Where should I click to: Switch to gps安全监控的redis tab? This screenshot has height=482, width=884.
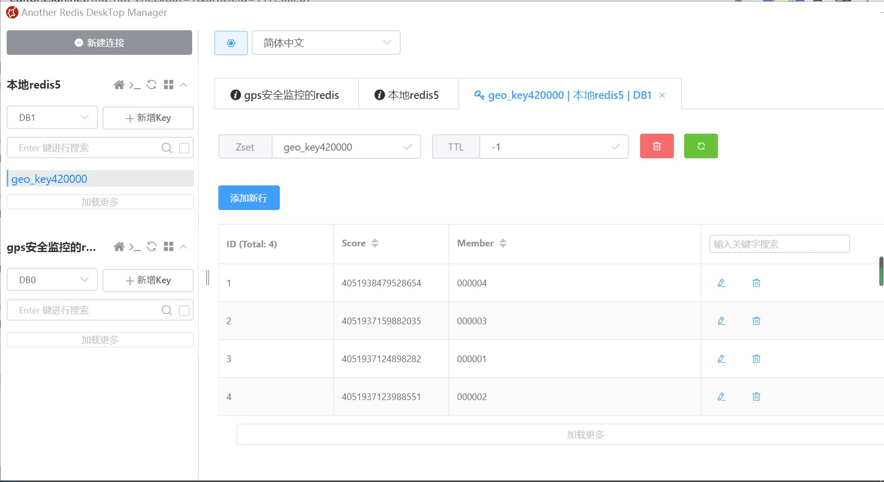(286, 95)
